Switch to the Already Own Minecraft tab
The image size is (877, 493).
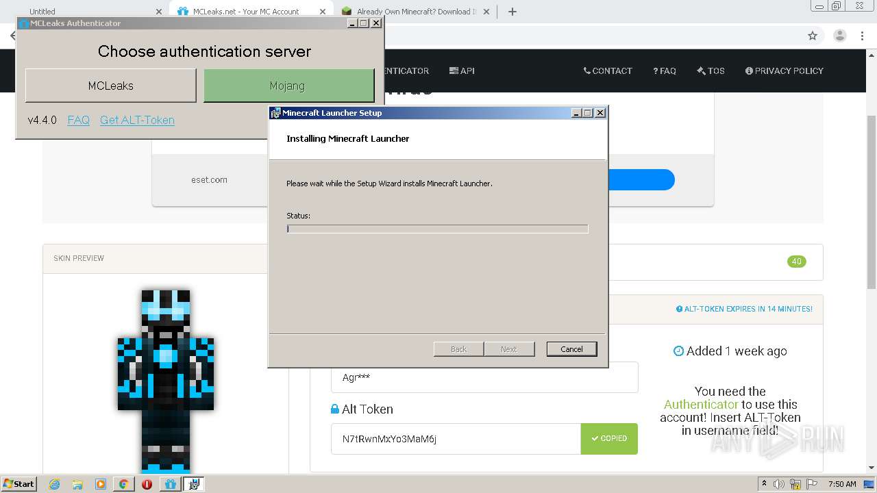(x=417, y=12)
